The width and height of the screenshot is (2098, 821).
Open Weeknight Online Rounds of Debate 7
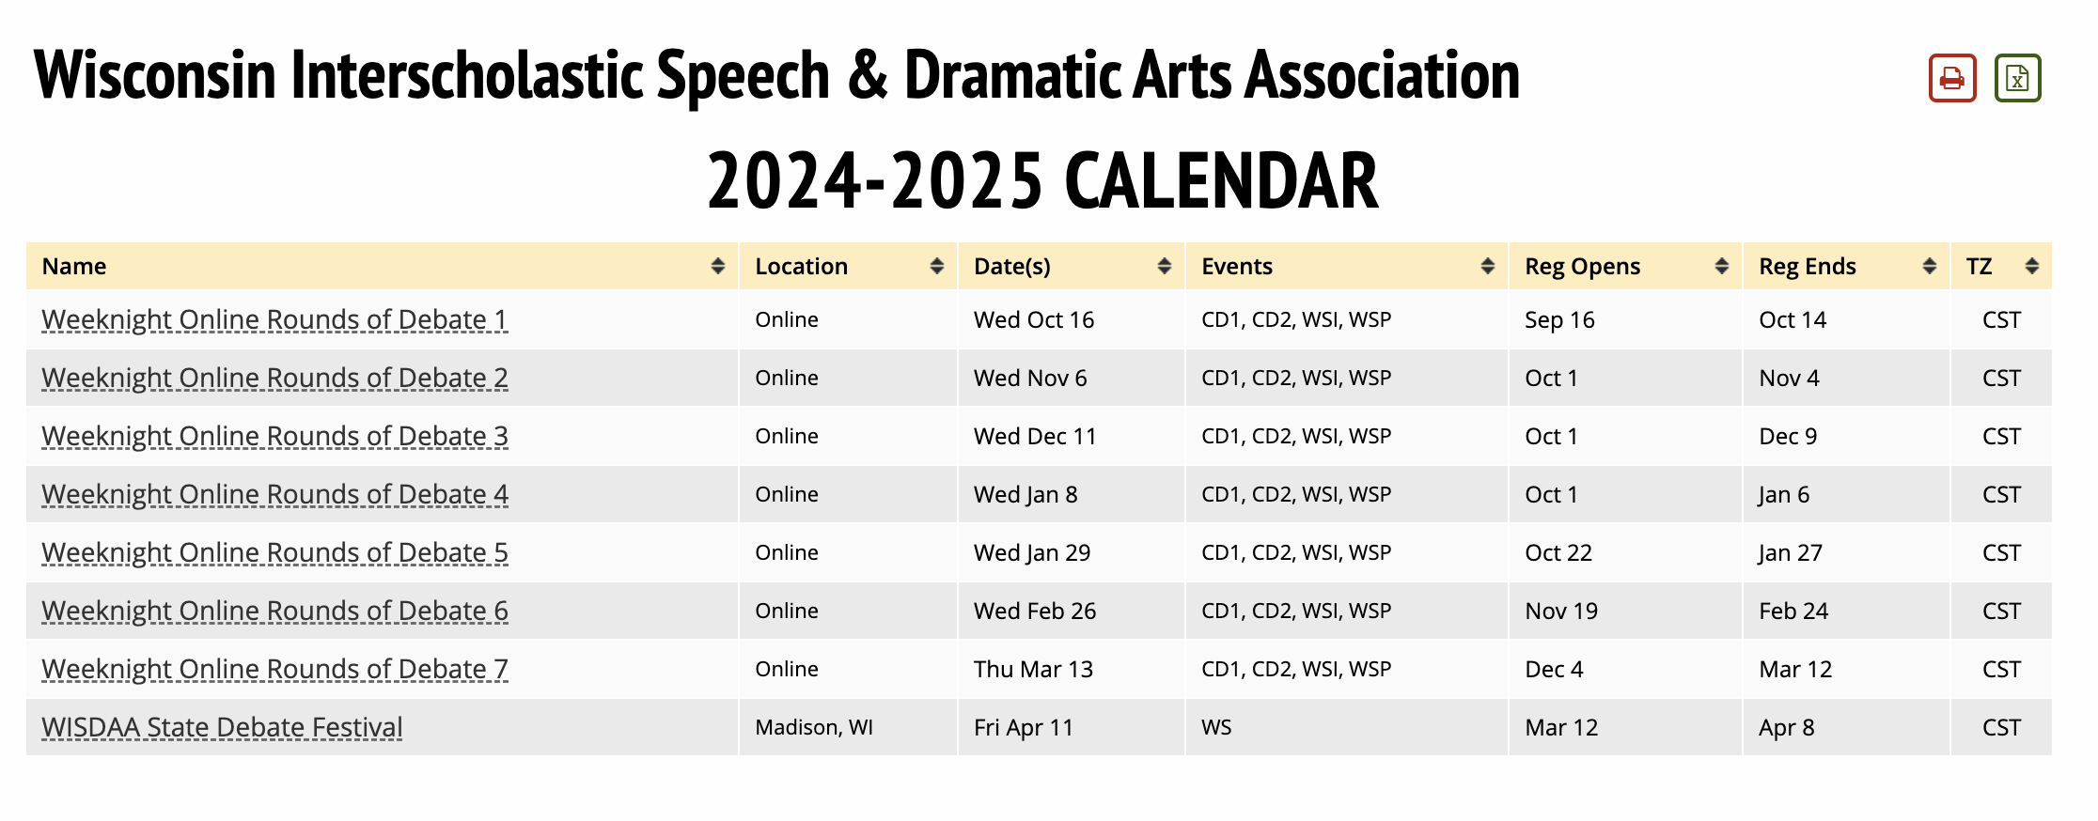tap(274, 669)
